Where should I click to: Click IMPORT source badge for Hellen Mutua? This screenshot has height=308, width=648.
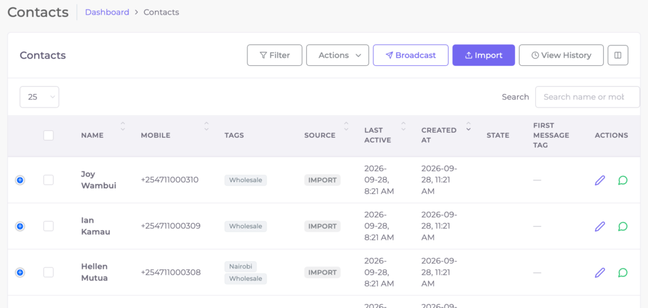click(x=322, y=273)
